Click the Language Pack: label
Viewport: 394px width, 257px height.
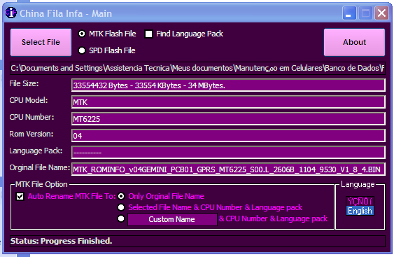36,151
